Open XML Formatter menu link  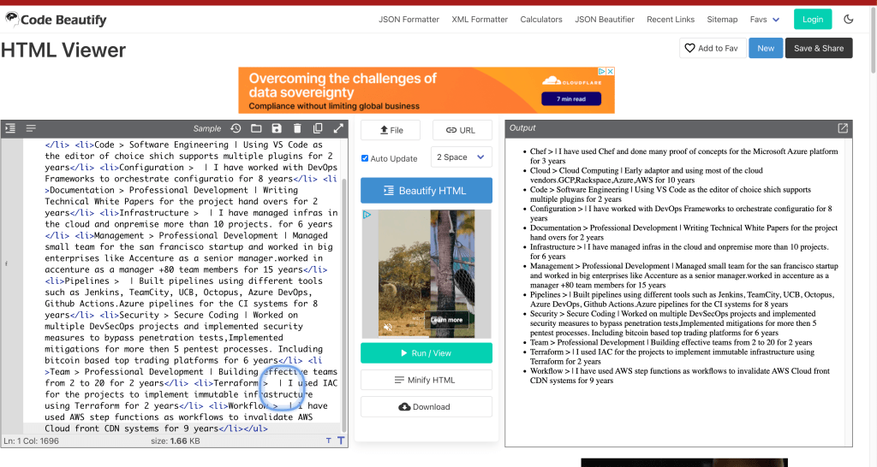click(x=480, y=19)
